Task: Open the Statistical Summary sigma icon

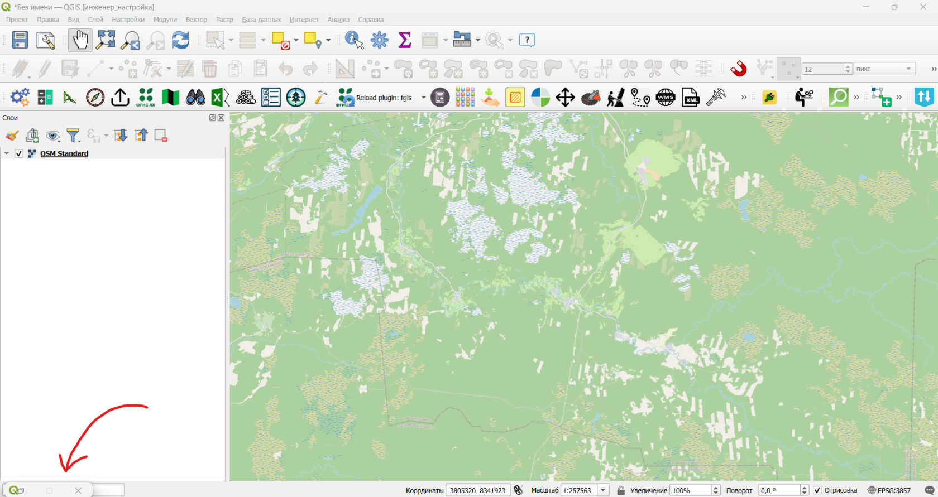Action: 405,40
